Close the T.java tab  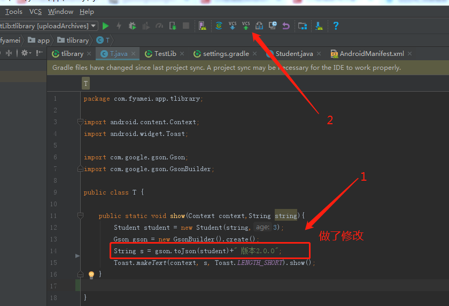(133, 54)
